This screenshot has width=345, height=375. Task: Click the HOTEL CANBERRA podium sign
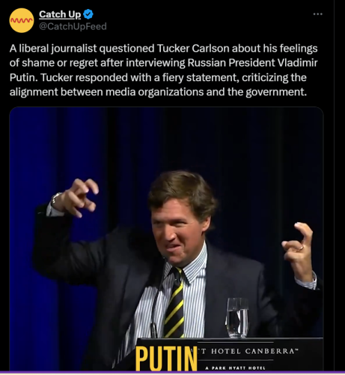click(x=249, y=351)
